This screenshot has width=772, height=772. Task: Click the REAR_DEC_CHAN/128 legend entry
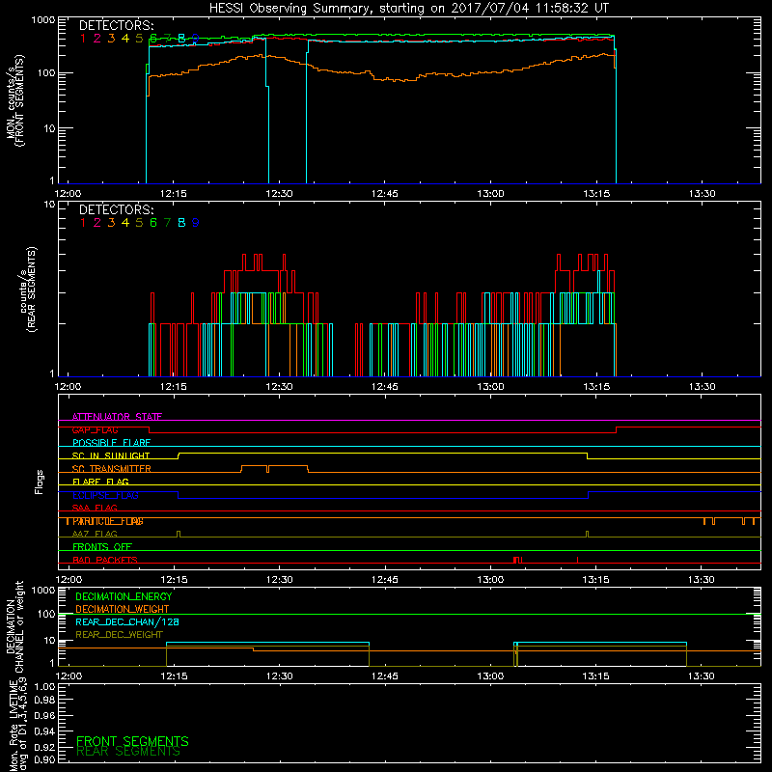point(127,621)
